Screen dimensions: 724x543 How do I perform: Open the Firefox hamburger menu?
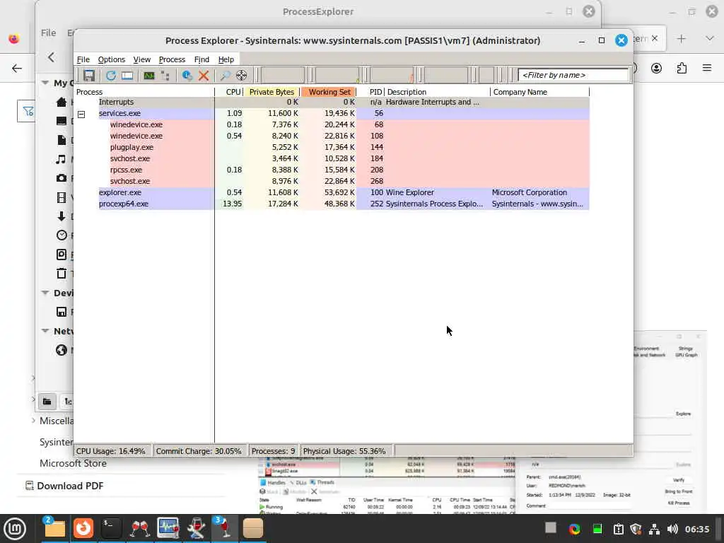click(707, 69)
